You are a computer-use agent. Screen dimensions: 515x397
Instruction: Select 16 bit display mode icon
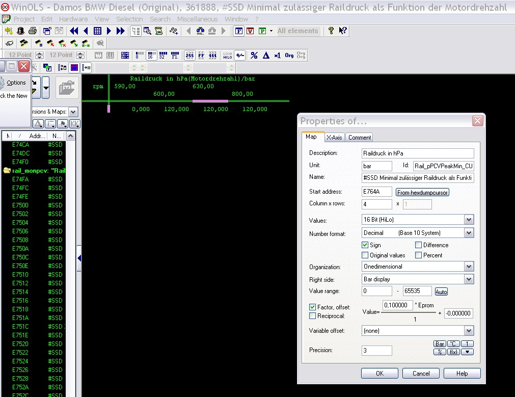[x=151, y=55]
